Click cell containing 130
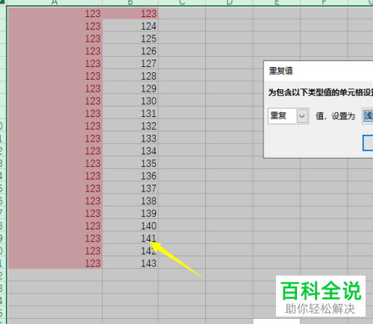The height and width of the screenshot is (324, 373). point(131,101)
